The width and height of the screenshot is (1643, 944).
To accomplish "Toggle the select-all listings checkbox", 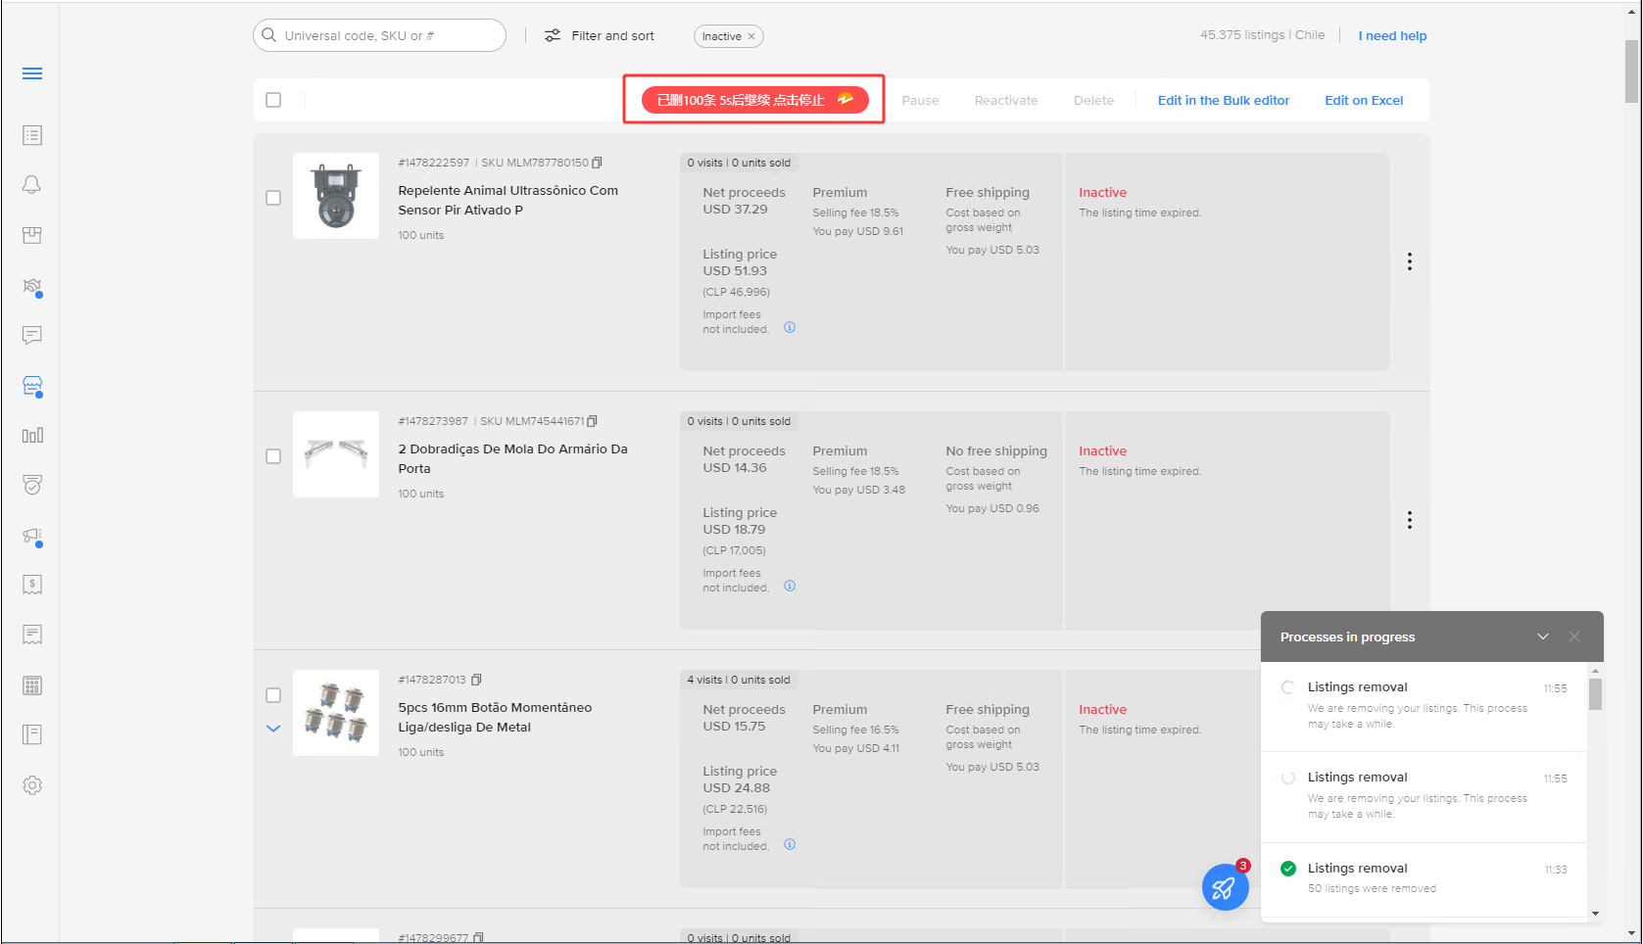I will 273,100.
